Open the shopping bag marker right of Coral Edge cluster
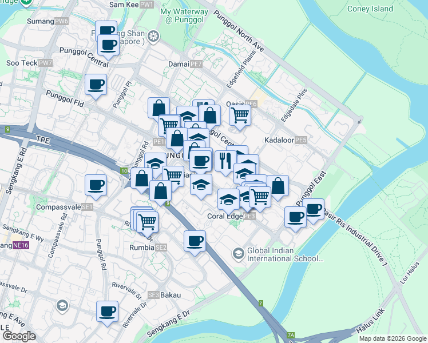Screen dimensions: 428x343 click(x=278, y=186)
